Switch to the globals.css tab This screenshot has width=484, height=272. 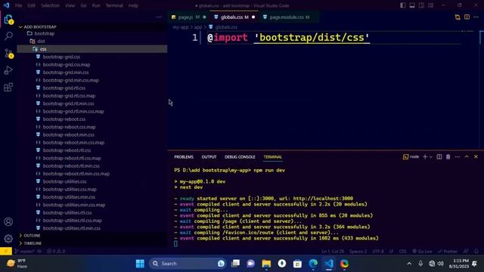(234, 17)
